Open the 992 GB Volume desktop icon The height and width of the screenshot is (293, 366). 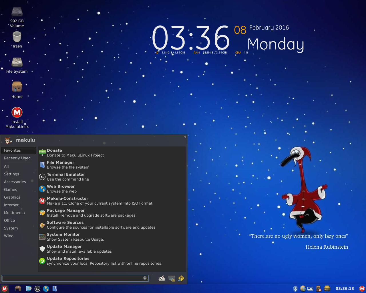pos(17,17)
